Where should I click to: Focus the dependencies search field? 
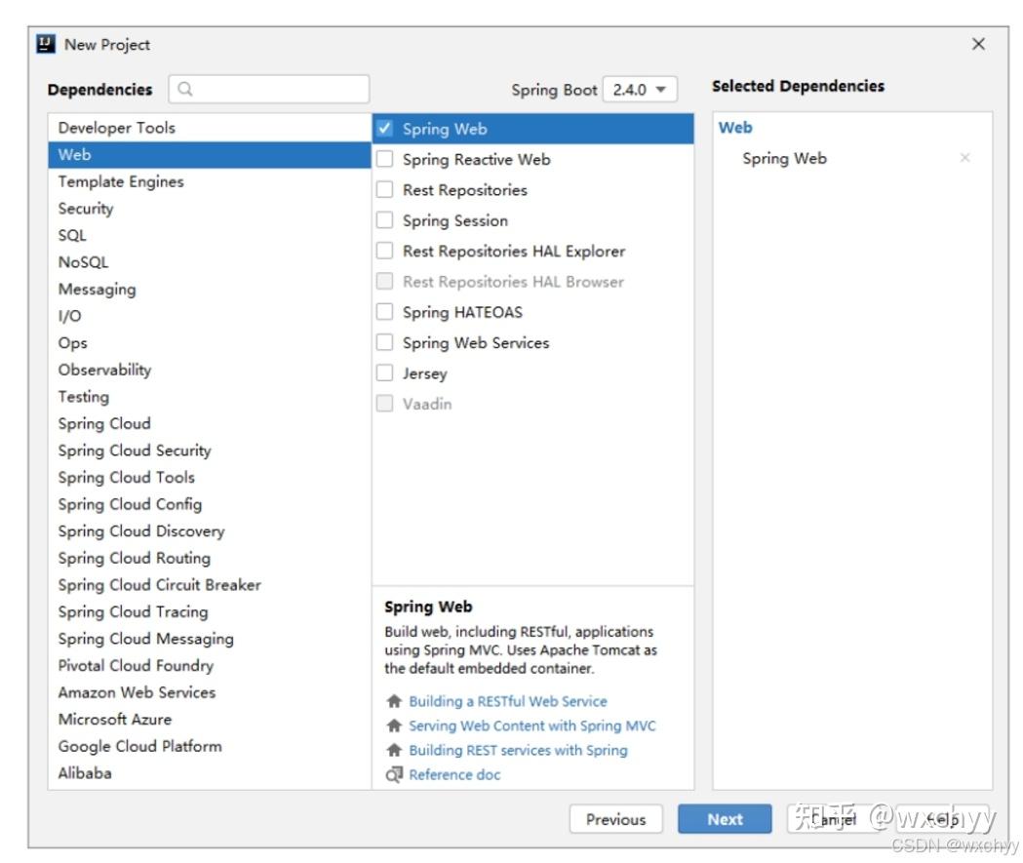point(278,90)
